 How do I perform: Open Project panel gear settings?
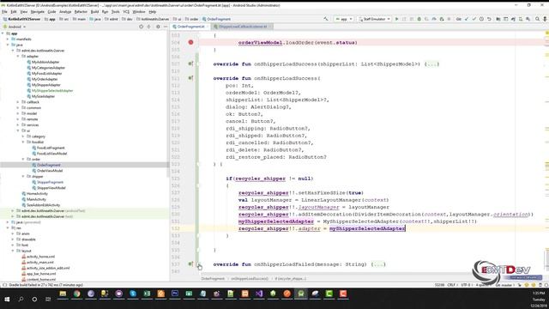(x=158, y=27)
